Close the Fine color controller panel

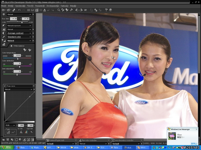click(x=109, y=140)
